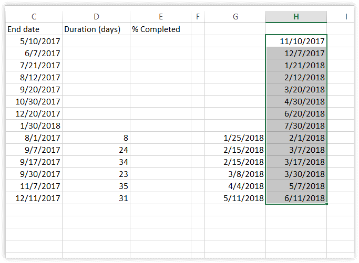Select cell containing 8/12/2017
The width and height of the screenshot is (359, 263).
point(34,77)
